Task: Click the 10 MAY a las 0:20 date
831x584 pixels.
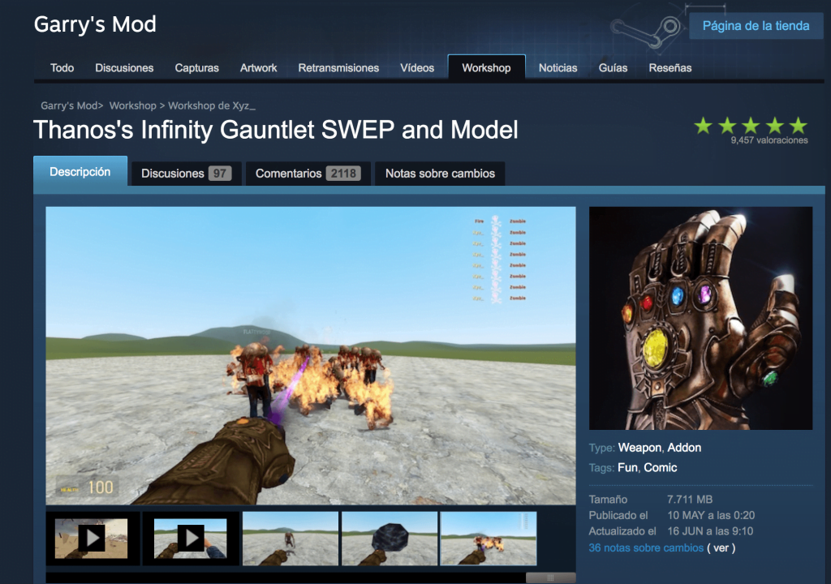Action: click(x=711, y=515)
